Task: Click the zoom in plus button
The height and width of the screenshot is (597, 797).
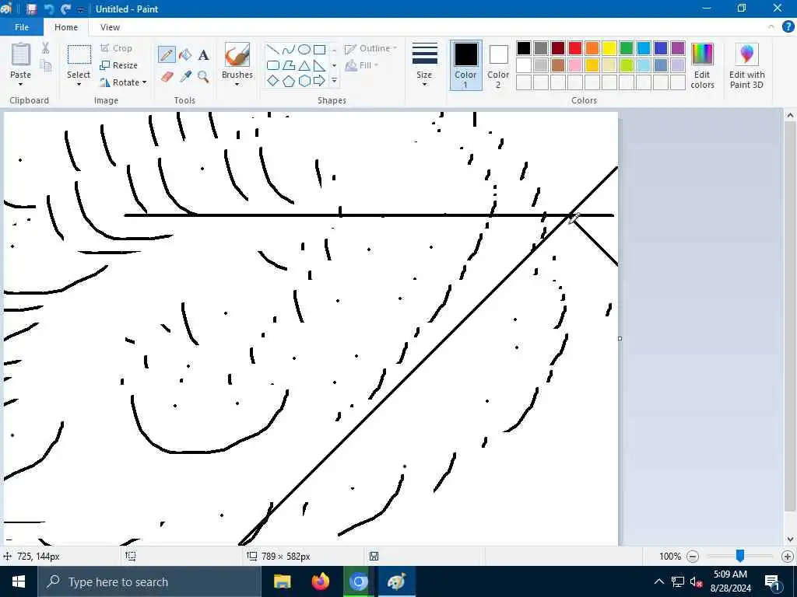Action: [788, 557]
